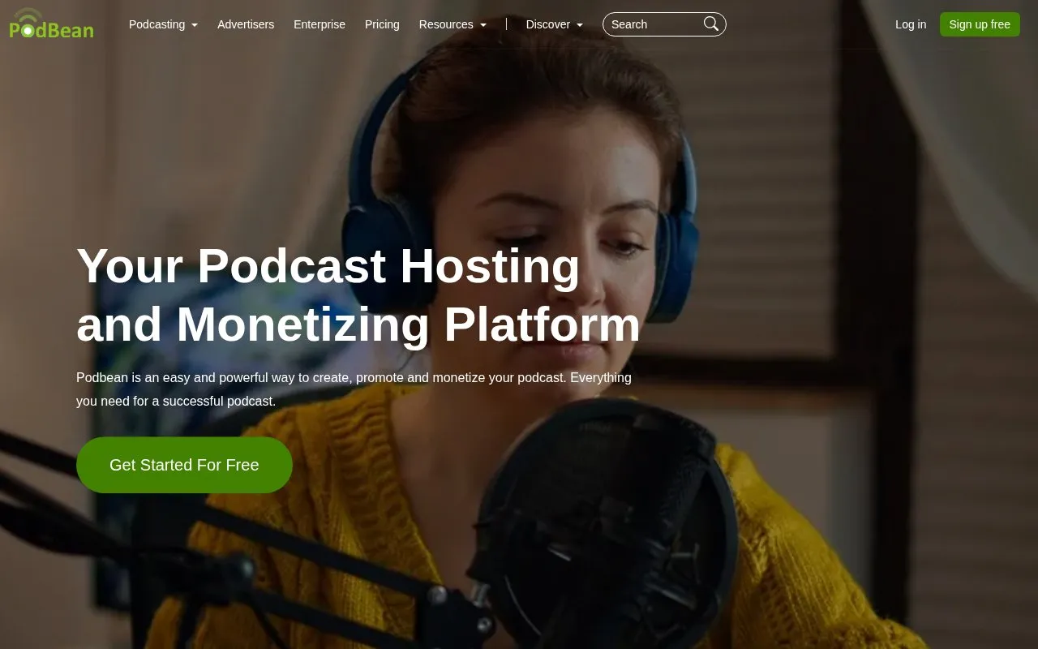
Task: Click the Podbean logo
Action: click(x=51, y=24)
